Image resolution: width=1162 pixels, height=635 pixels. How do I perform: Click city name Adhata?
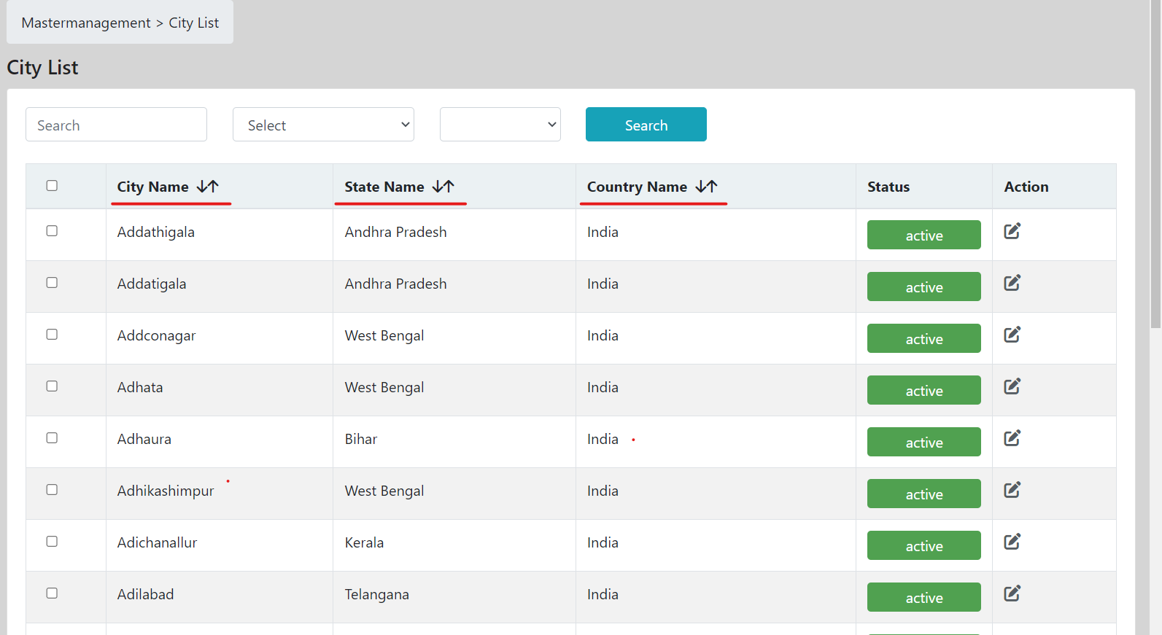(x=140, y=387)
